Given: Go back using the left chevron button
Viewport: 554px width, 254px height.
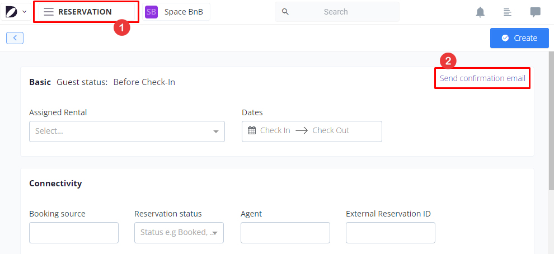Looking at the screenshot, I should [15, 38].
